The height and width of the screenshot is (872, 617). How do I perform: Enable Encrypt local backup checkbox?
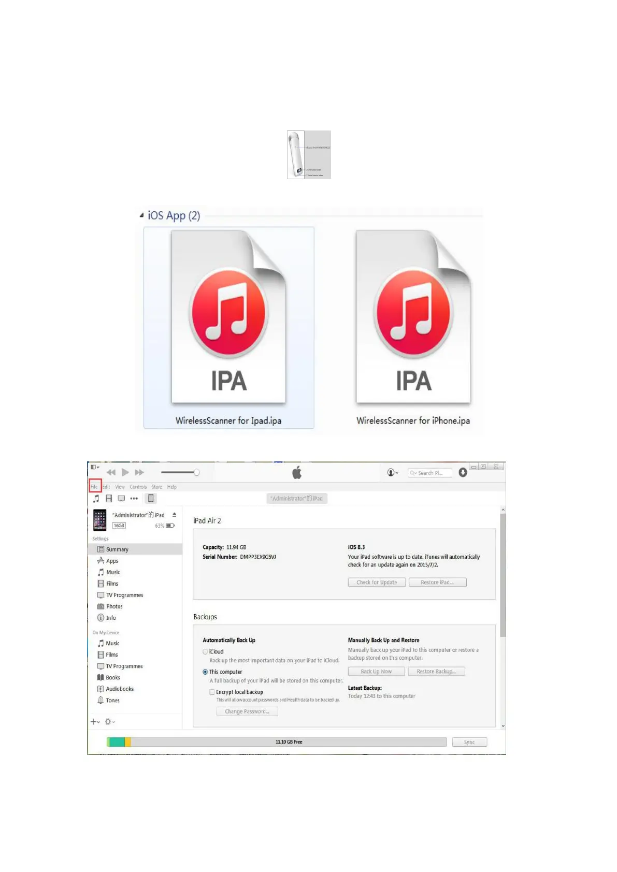click(x=212, y=692)
